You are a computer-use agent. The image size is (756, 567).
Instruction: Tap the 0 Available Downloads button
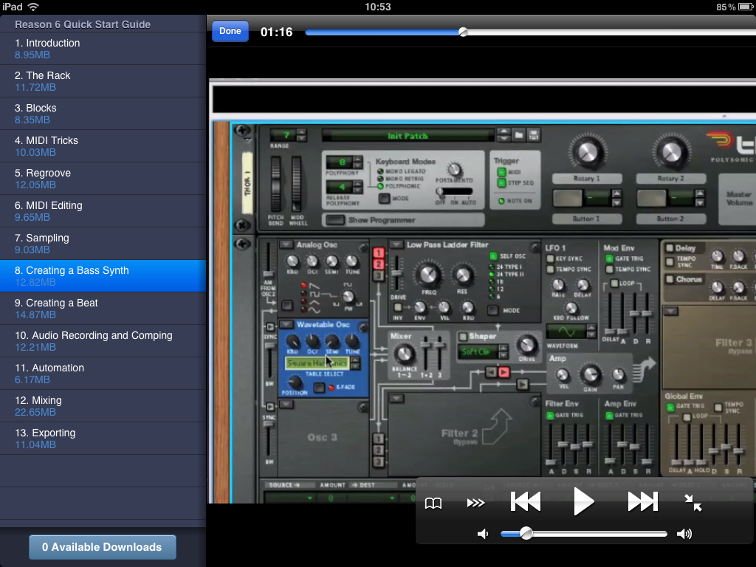pos(102,547)
